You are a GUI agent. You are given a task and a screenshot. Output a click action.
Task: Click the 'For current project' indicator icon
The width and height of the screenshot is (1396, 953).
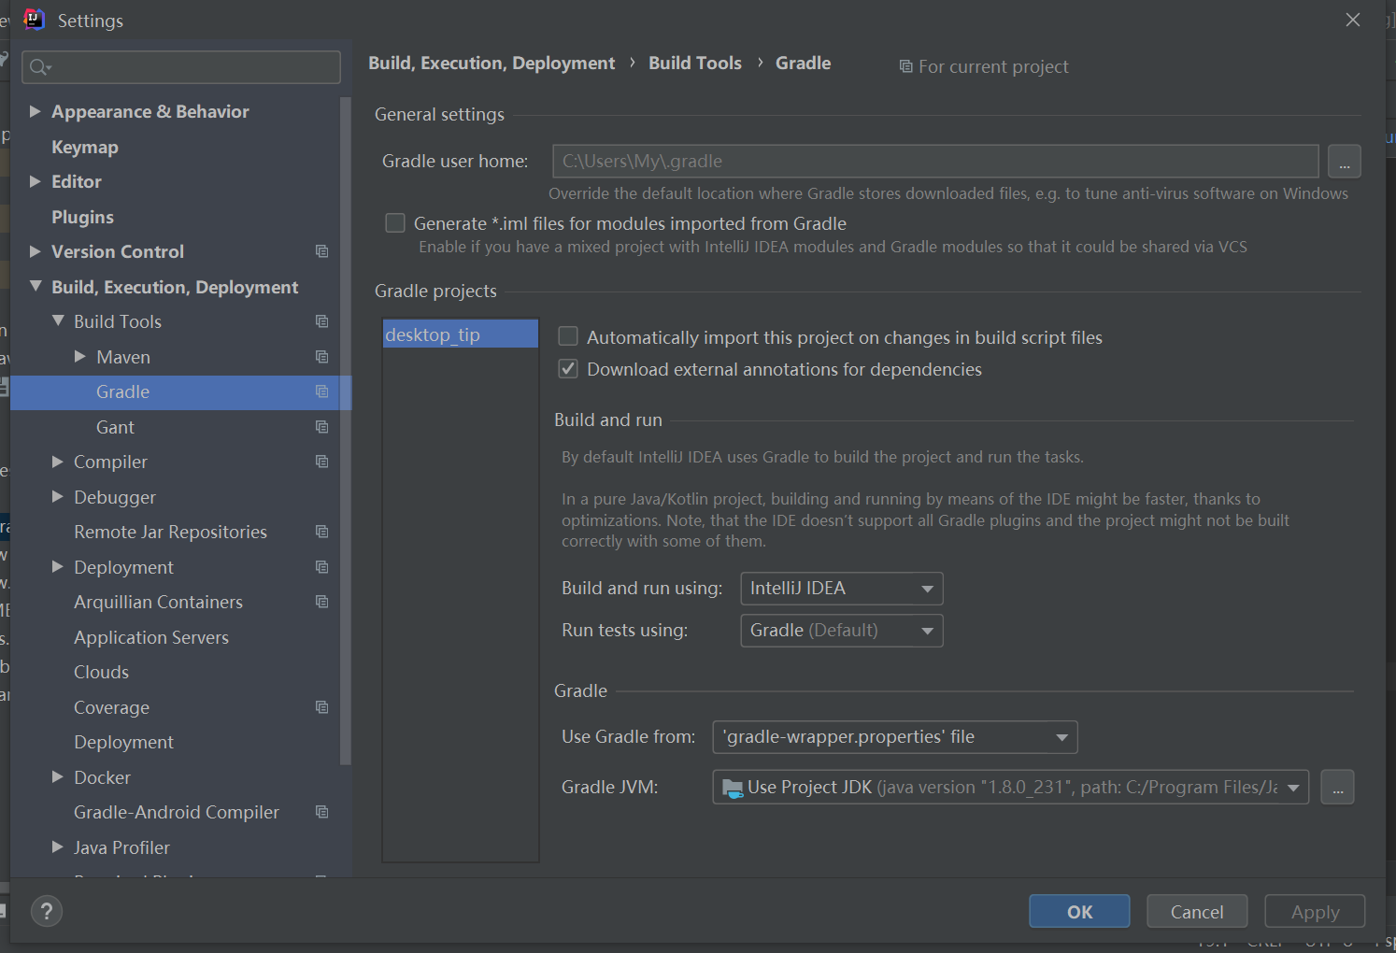click(905, 65)
